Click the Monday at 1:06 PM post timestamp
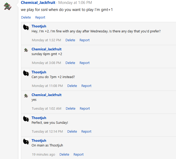Screen dimensions: 176x159 click(x=75, y=3)
